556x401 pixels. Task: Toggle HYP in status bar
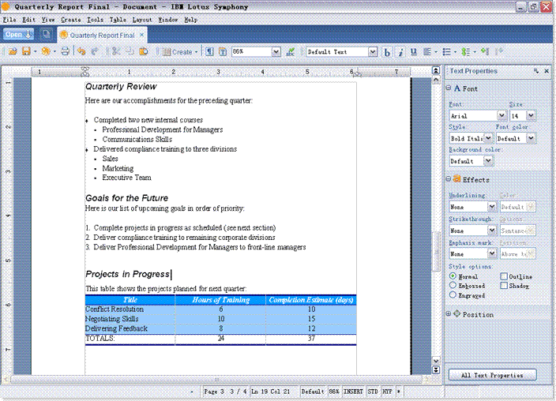tap(387, 392)
